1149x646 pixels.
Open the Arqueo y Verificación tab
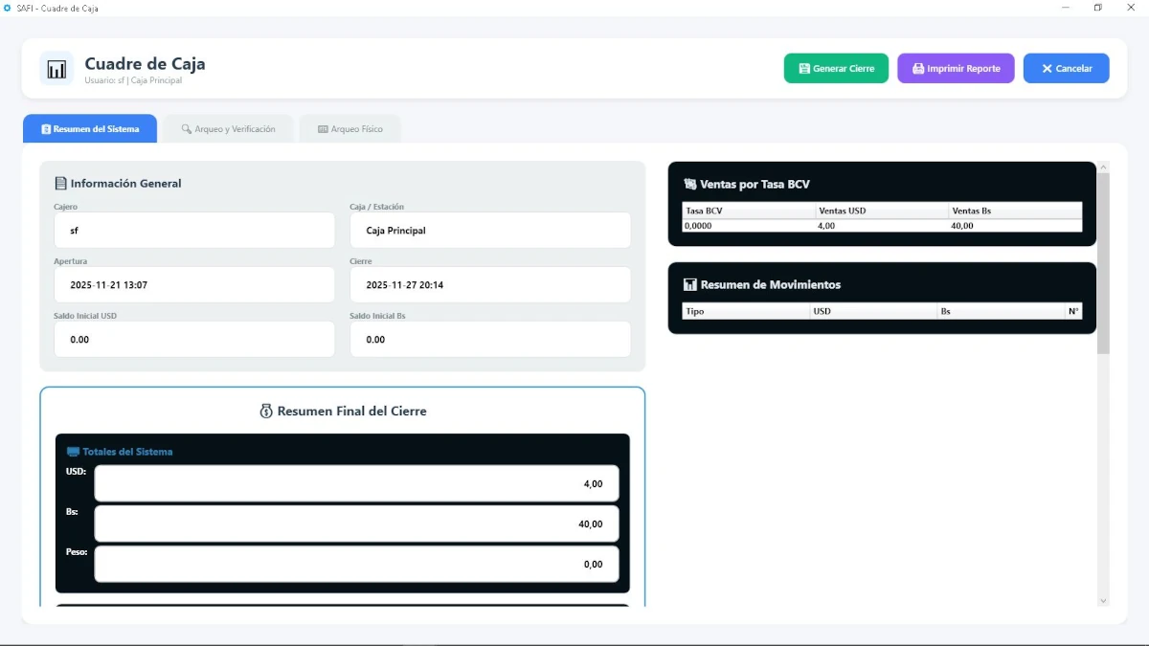point(228,129)
